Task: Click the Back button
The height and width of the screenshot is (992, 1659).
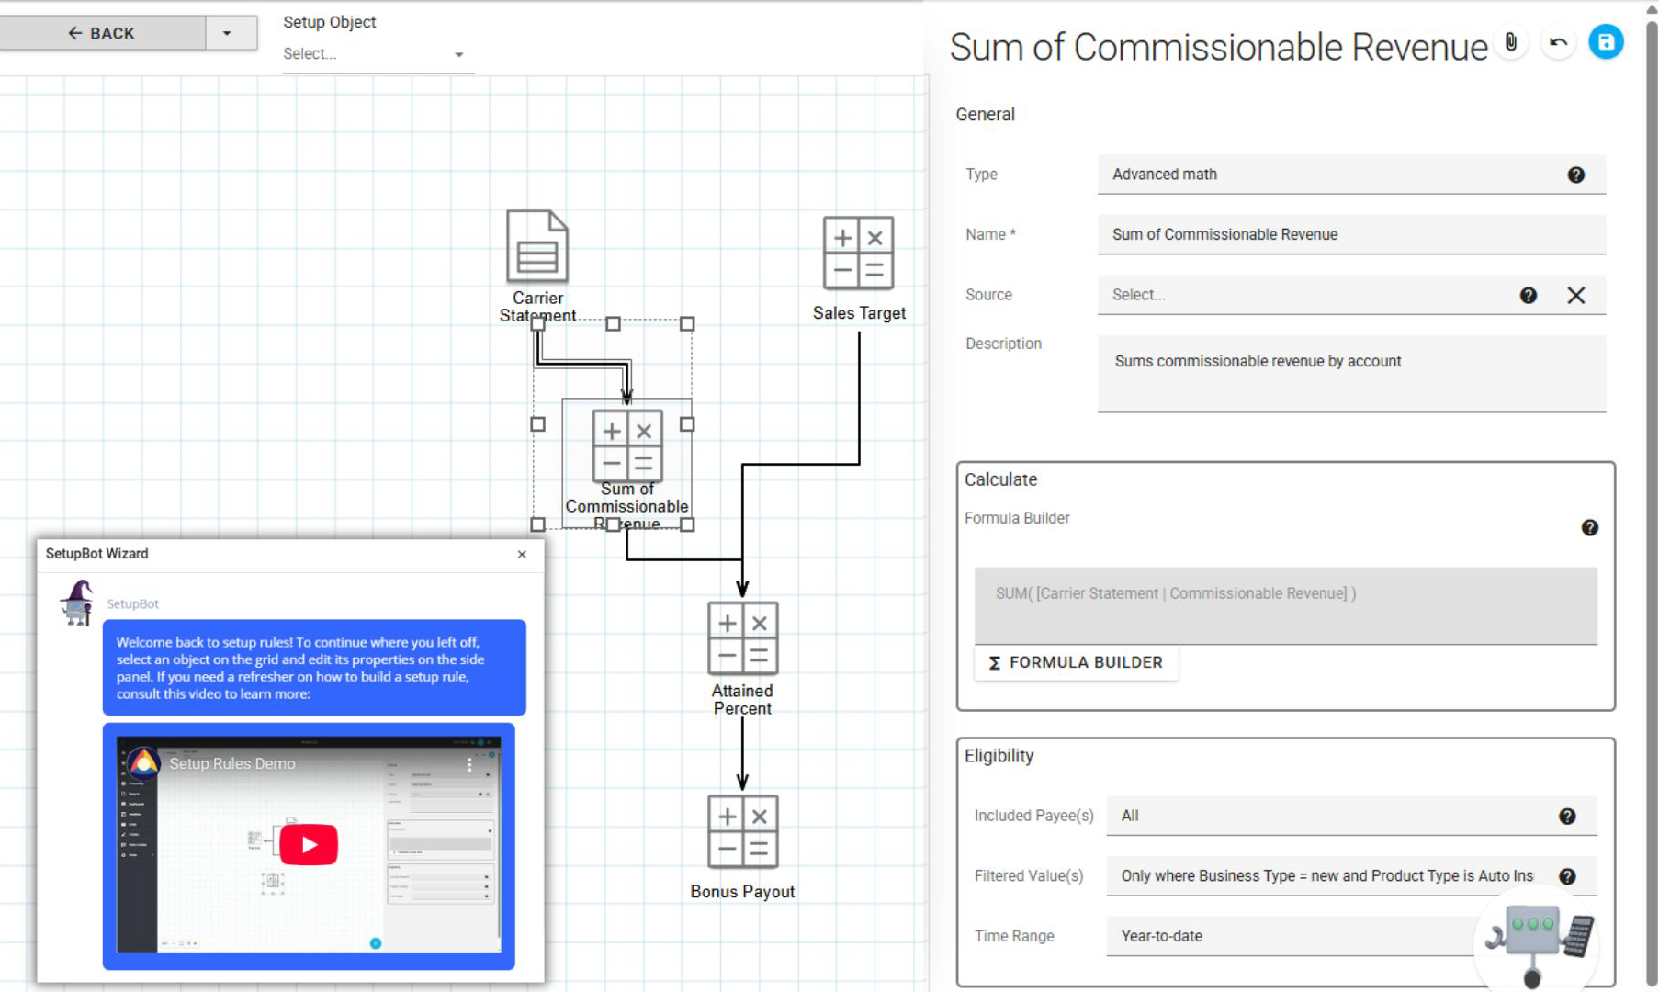Action: tap(102, 33)
